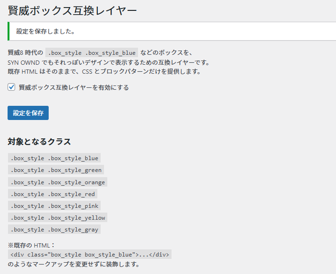Click the div class HTML example code snippet

[90, 255]
